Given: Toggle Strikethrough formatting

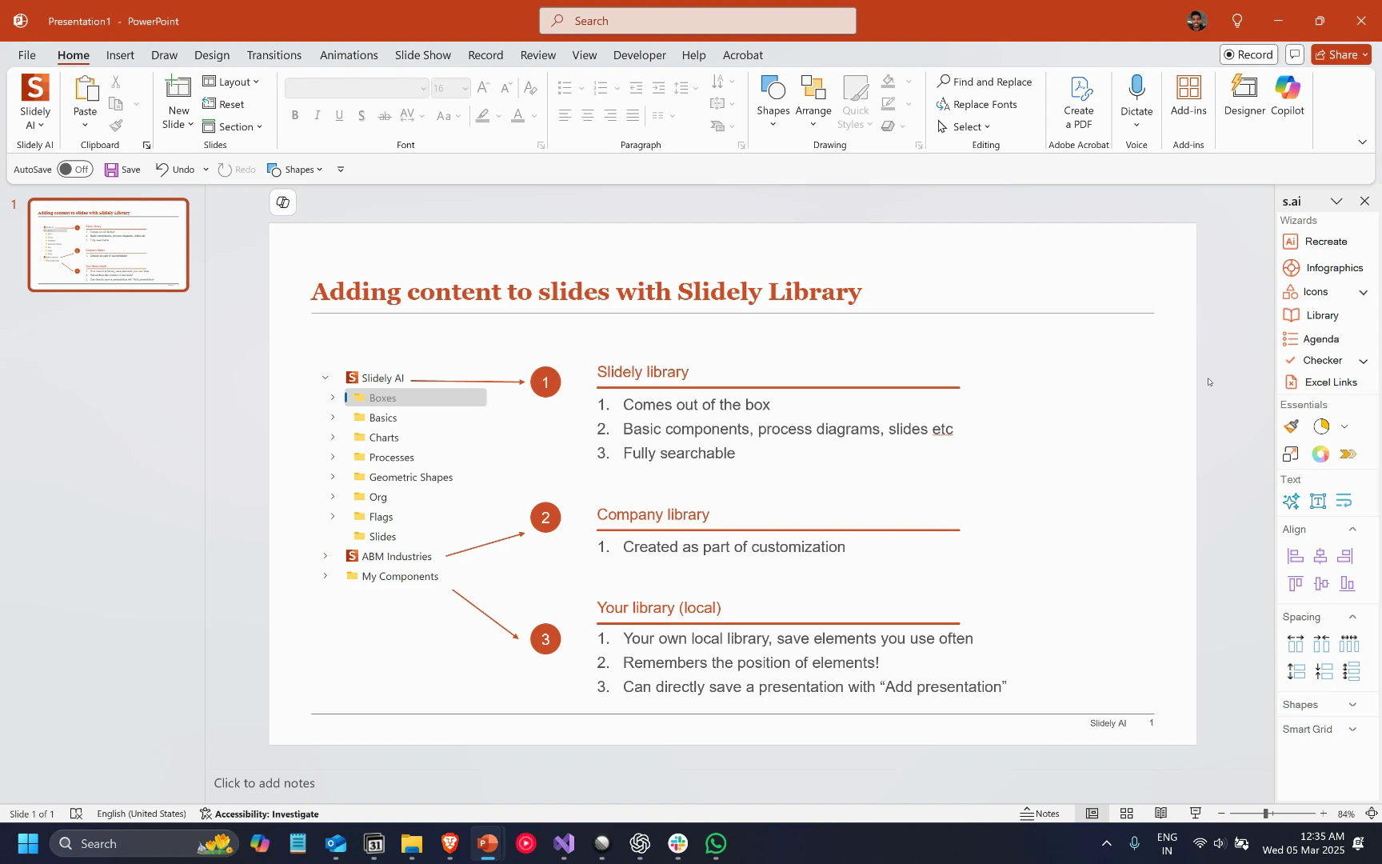Looking at the screenshot, I should point(384,116).
